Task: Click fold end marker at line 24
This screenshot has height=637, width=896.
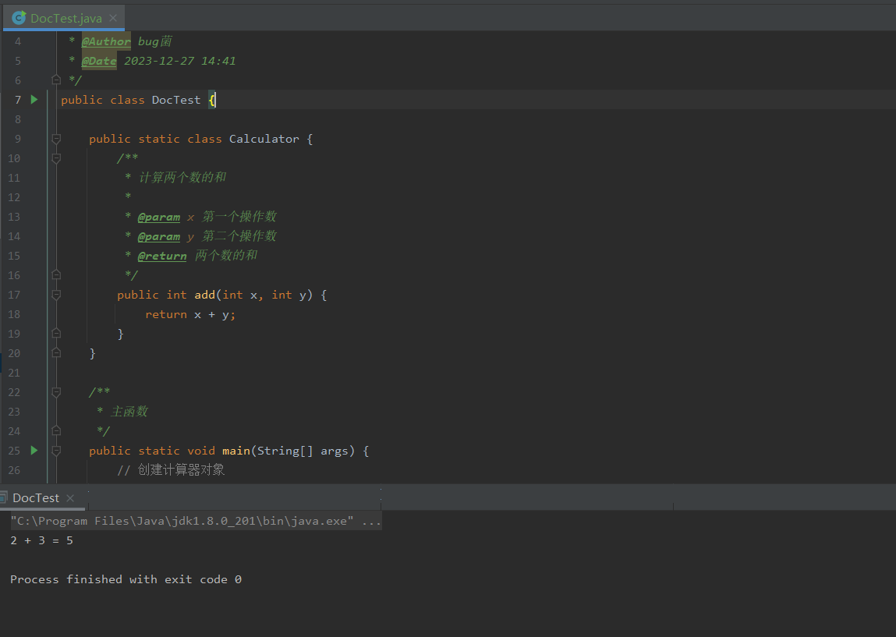Action: (x=56, y=430)
